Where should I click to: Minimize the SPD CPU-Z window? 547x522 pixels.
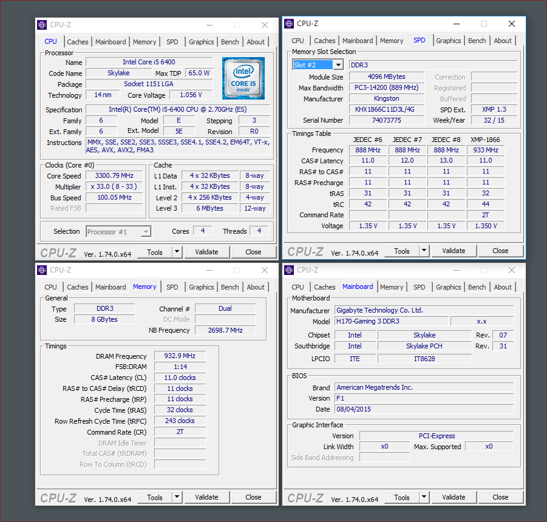457,24
